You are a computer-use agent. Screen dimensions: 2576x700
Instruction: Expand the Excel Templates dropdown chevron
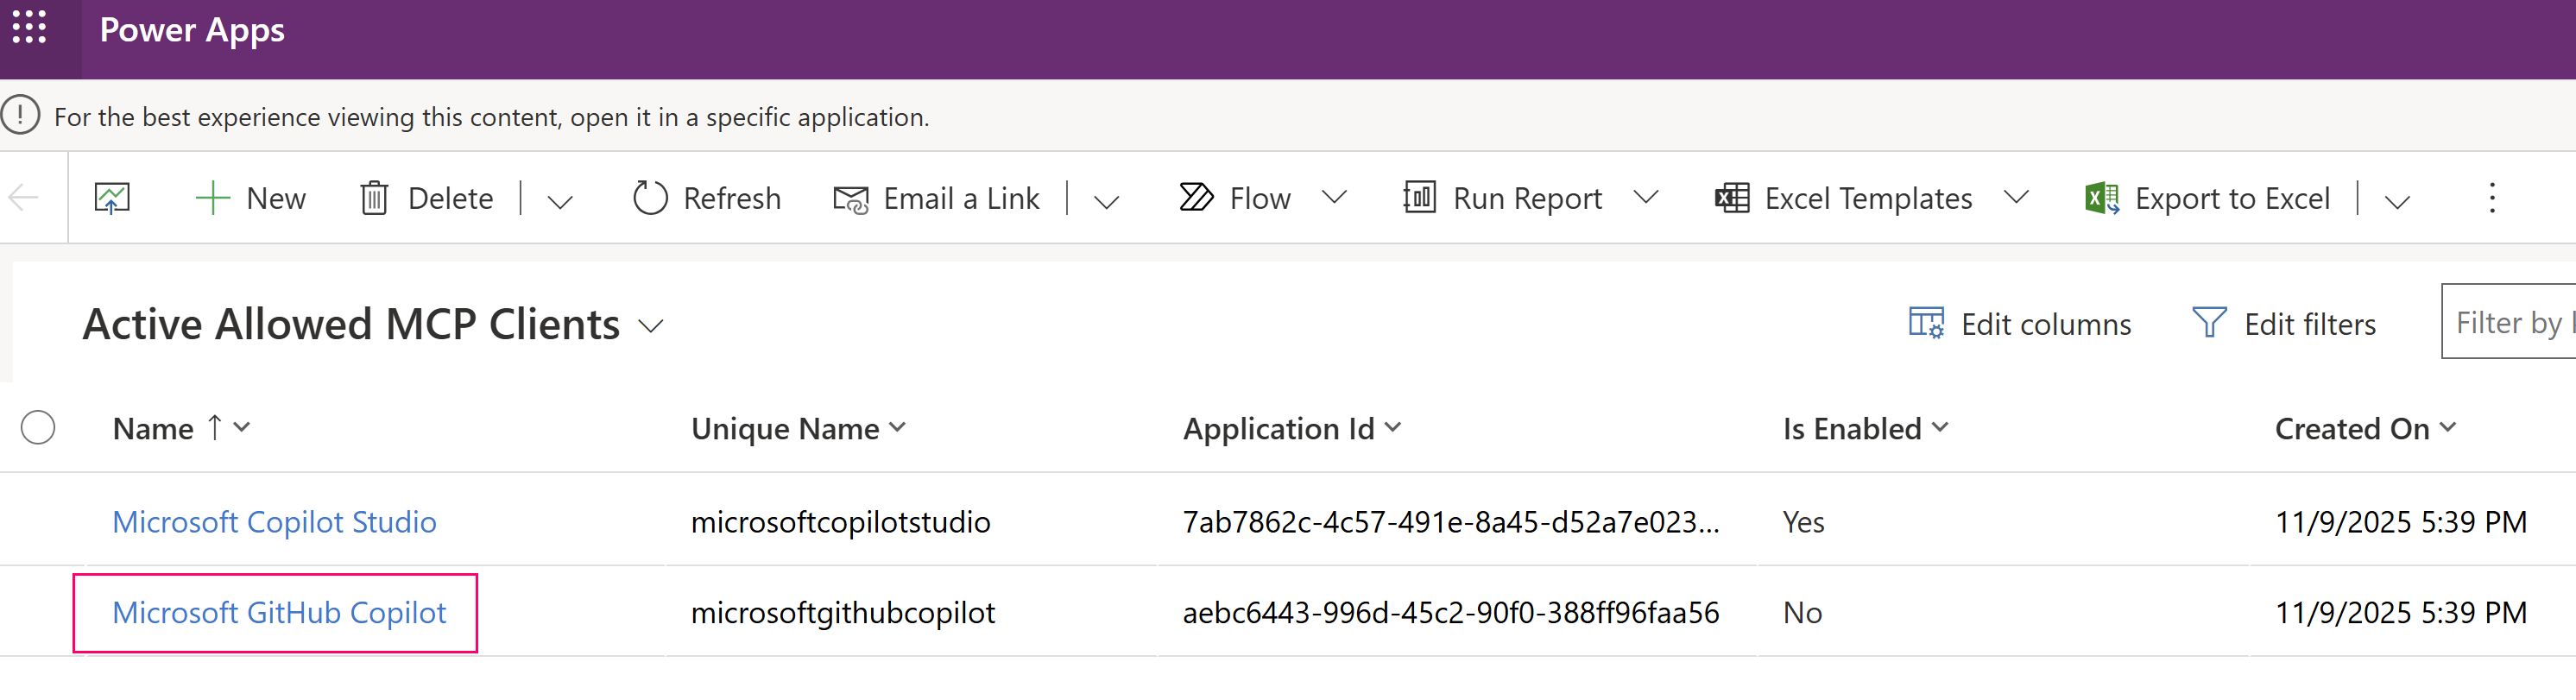coord(2016,197)
